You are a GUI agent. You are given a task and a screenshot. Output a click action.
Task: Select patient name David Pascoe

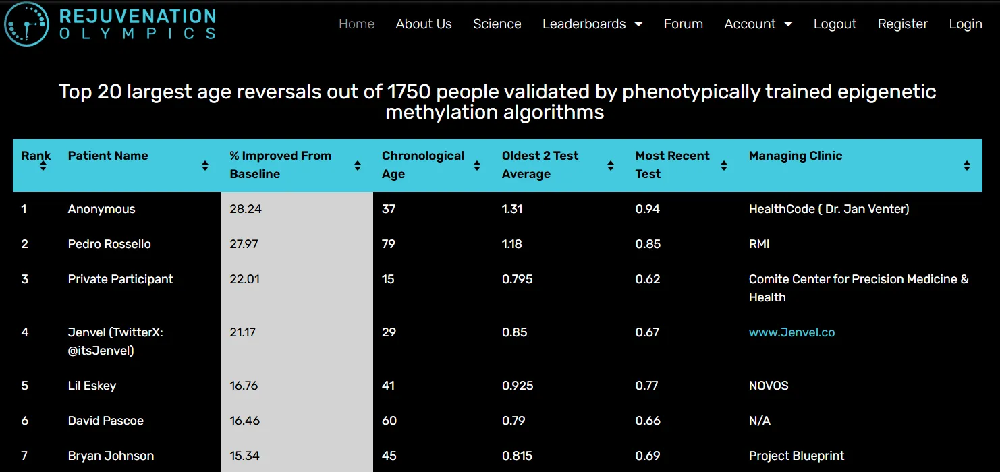coord(106,421)
